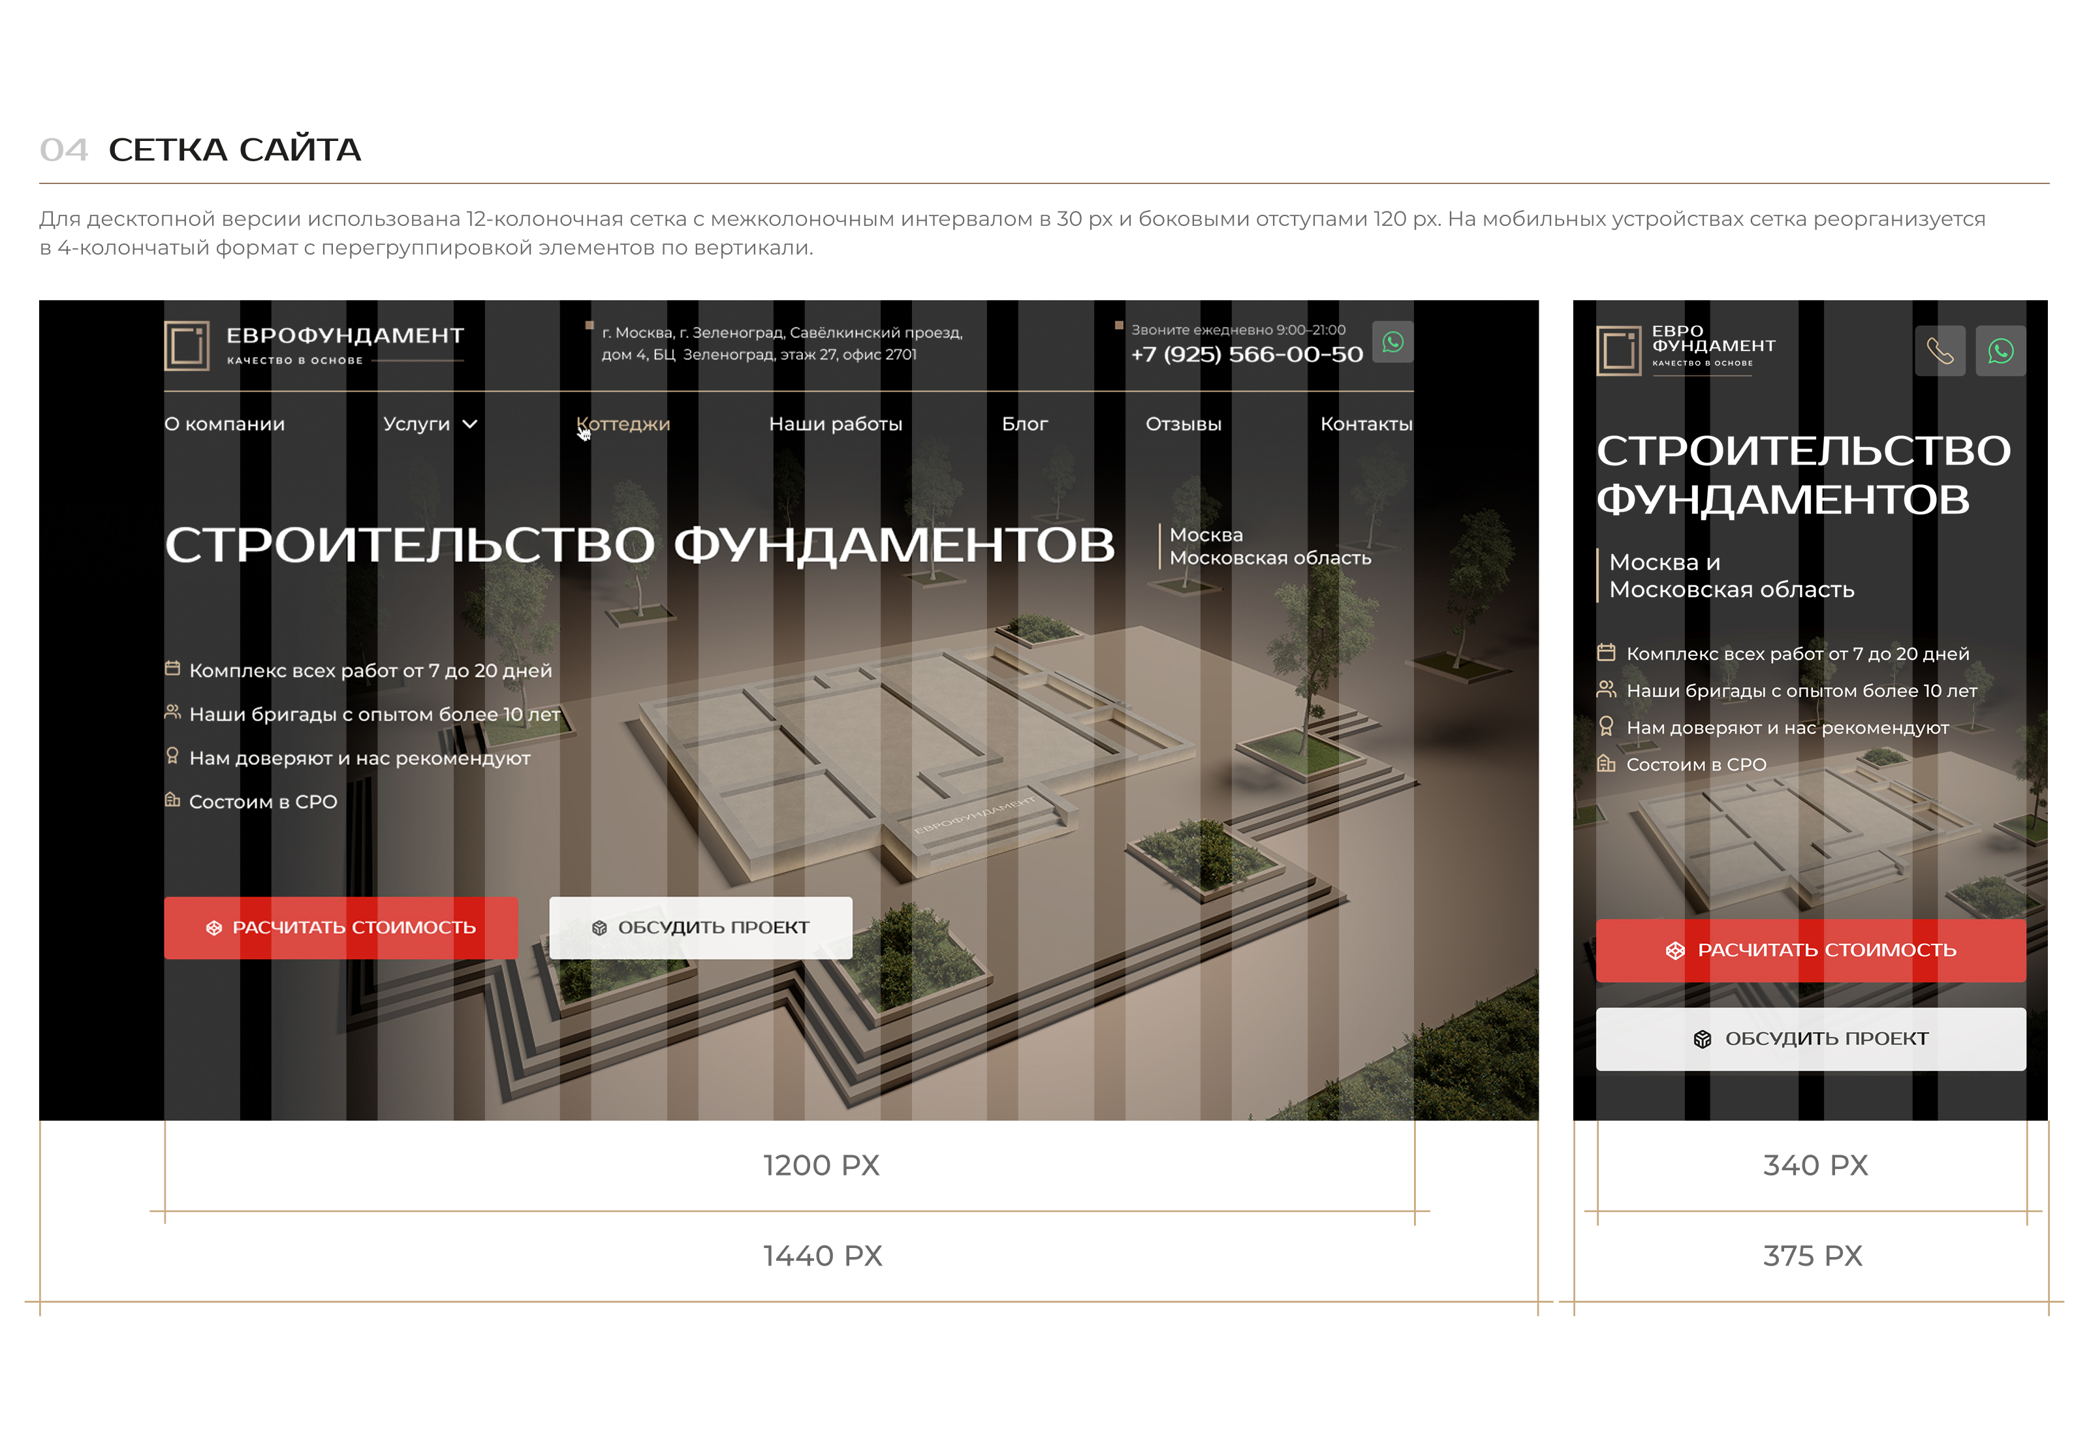The width and height of the screenshot is (2089, 1447).
Task: Click building icon beside desktop Состоим в СРО
Action: coord(172,800)
